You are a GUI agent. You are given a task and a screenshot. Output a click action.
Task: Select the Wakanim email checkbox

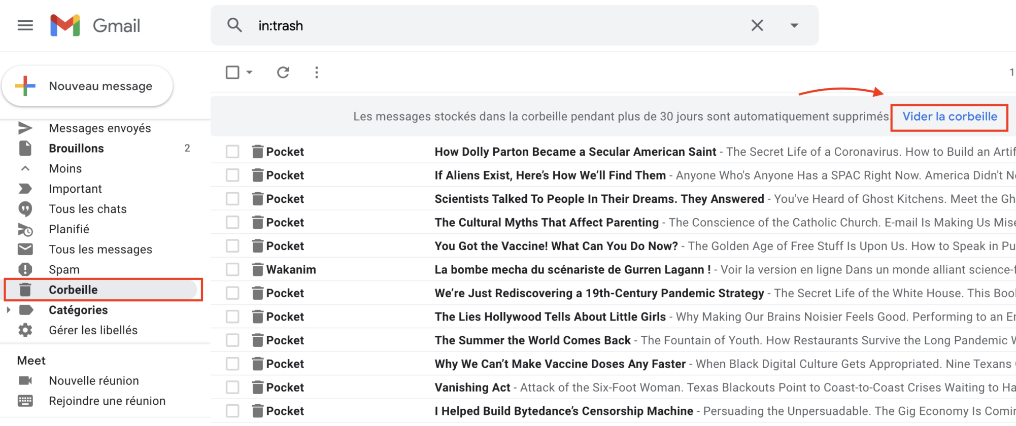pyautogui.click(x=232, y=269)
